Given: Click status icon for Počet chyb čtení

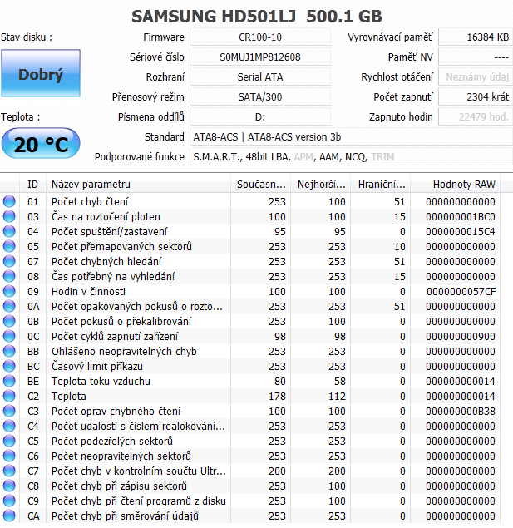Looking at the screenshot, I should (x=9, y=201).
